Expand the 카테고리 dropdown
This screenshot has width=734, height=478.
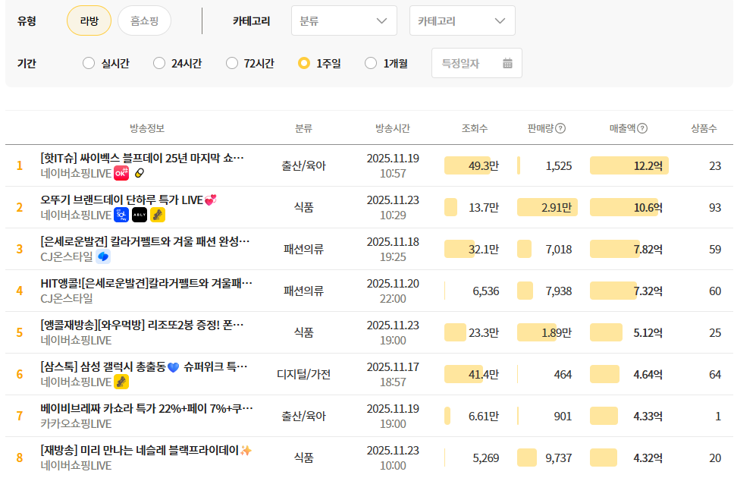point(462,21)
